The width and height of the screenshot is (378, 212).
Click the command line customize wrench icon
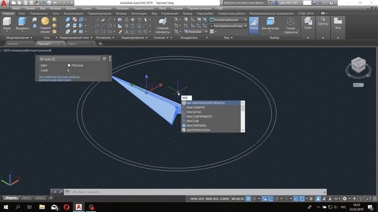(x=60, y=192)
